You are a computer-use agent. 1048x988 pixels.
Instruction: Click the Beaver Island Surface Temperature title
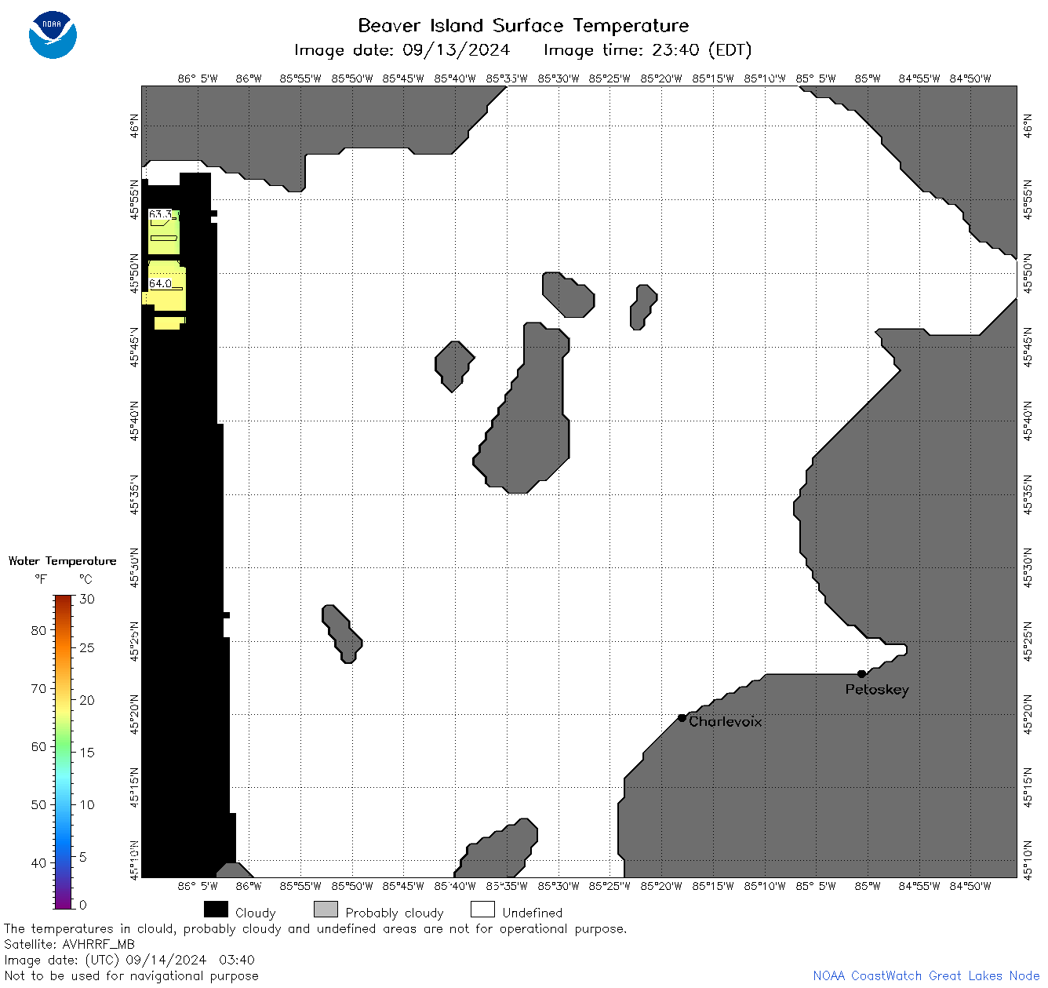pos(523,25)
